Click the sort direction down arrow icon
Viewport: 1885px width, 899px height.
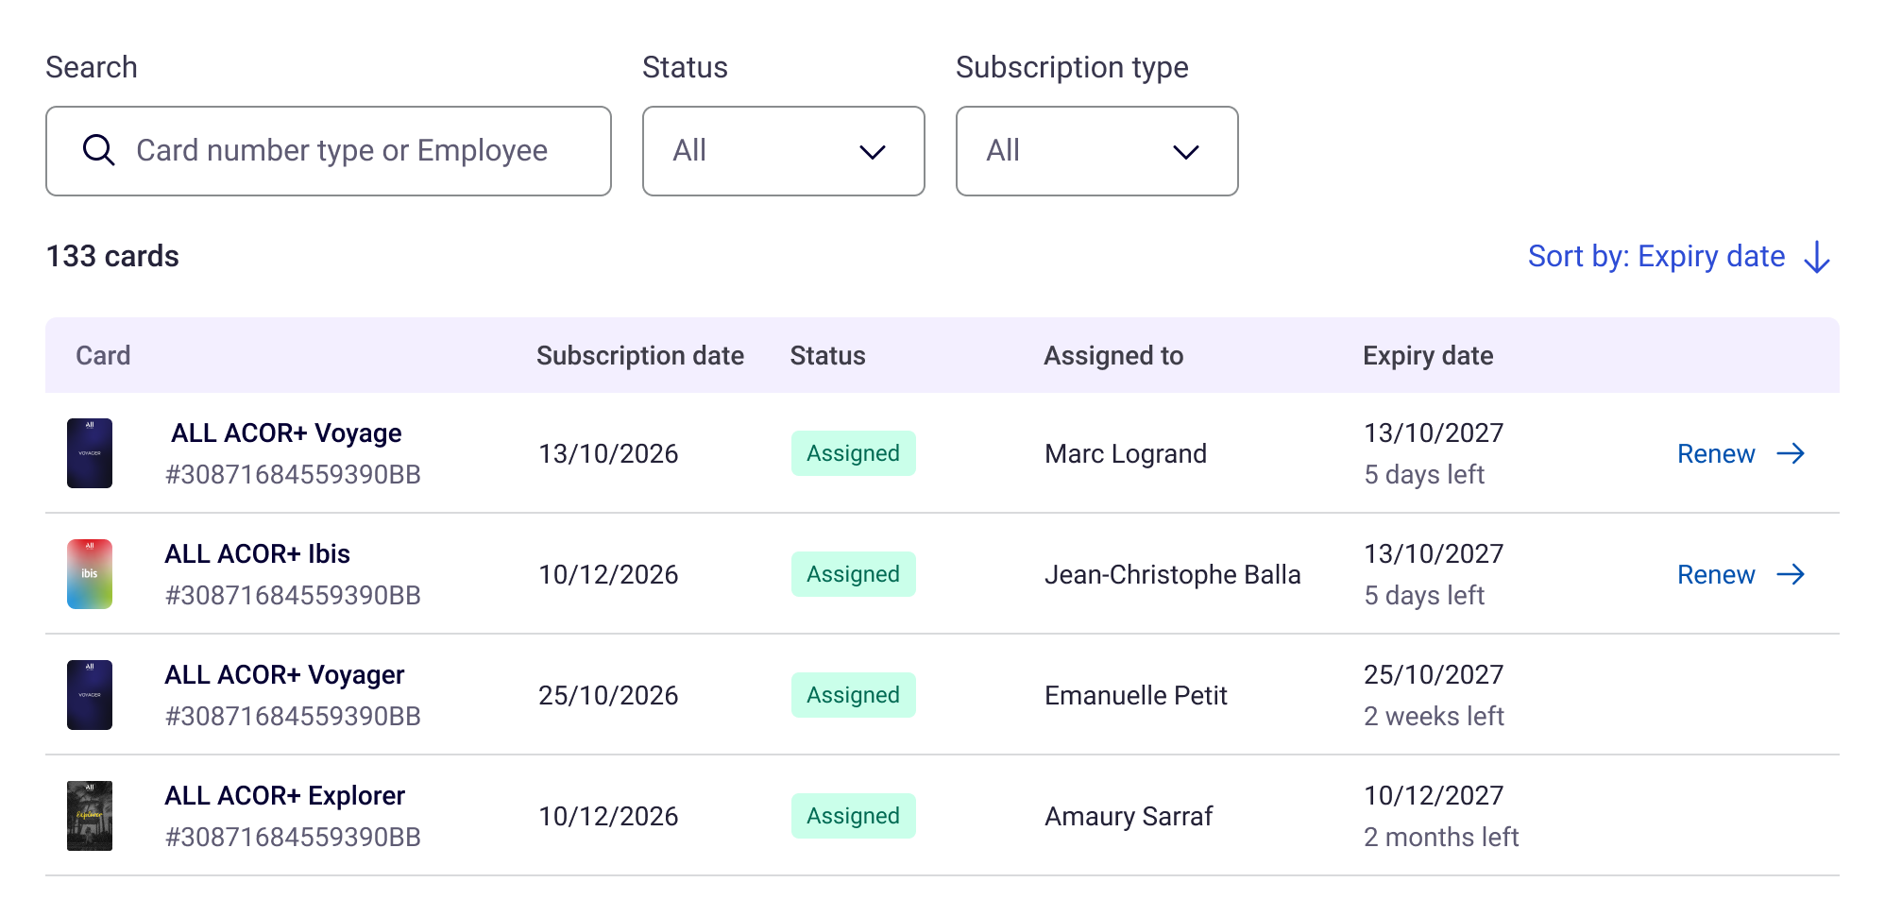click(1817, 257)
